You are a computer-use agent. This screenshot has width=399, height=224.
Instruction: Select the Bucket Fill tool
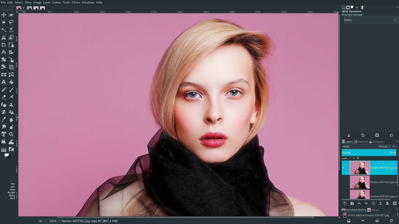coord(11,82)
